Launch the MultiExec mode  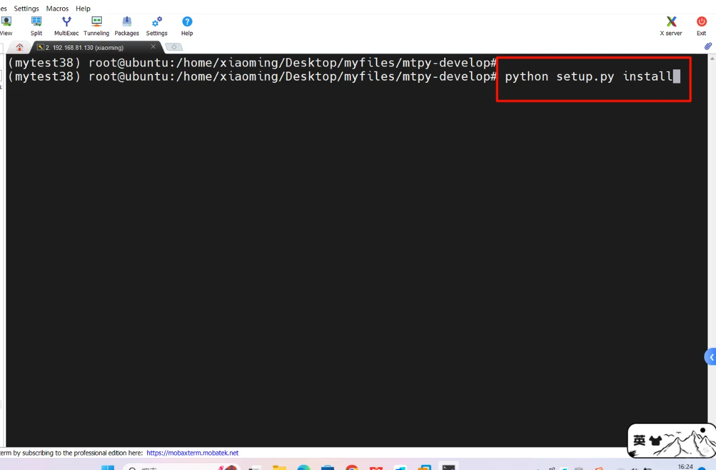[67, 26]
